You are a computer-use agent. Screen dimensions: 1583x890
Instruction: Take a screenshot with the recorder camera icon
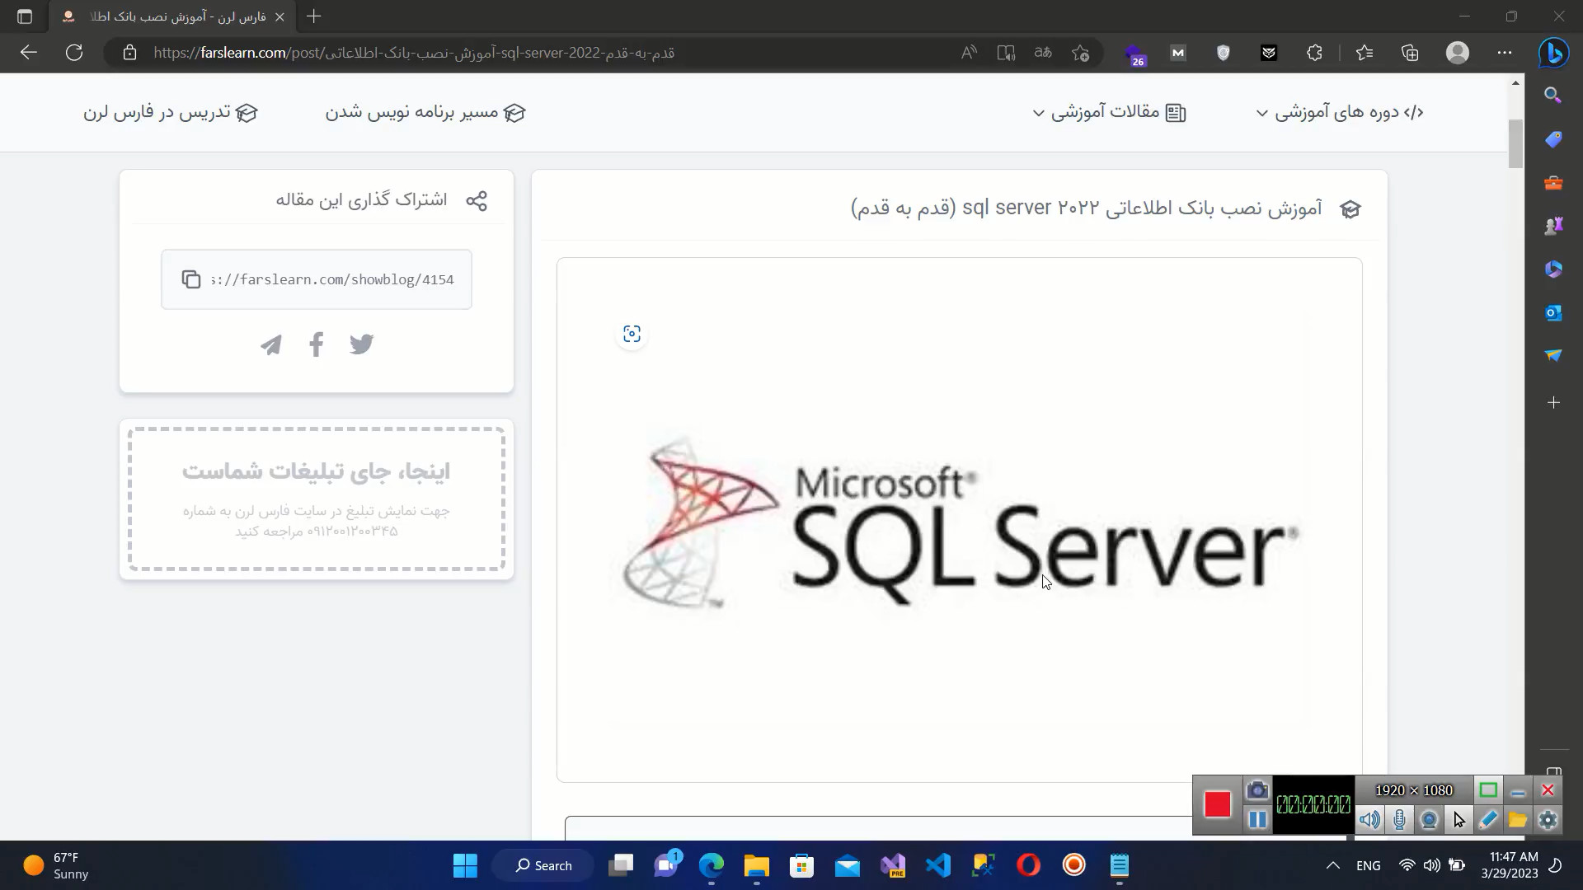tap(1257, 789)
